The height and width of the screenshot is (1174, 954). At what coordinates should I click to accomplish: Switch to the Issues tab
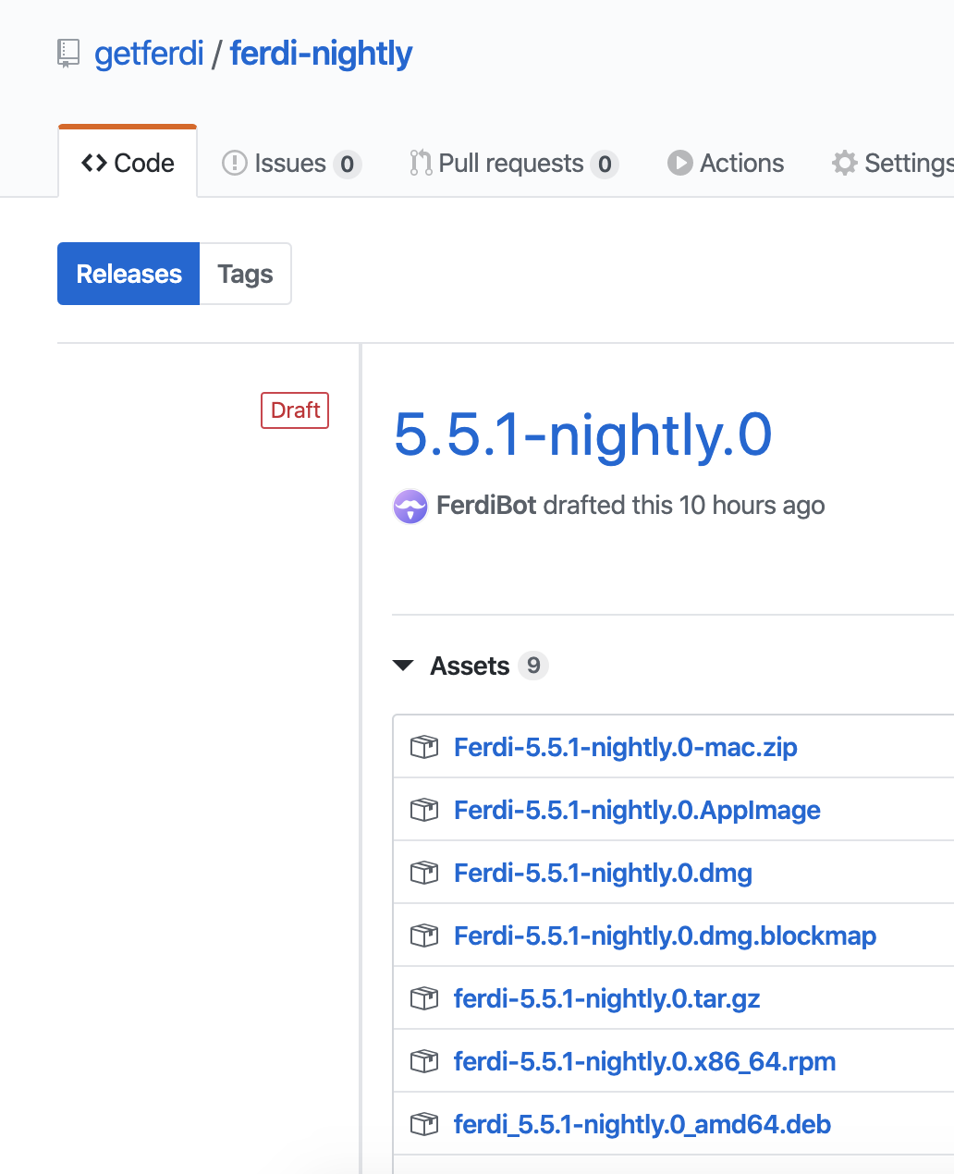pos(291,164)
